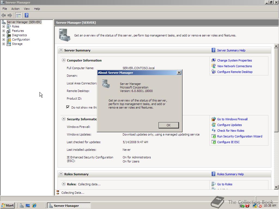
Task: Click the Diagnostics node icon in tree
Action: [8, 35]
